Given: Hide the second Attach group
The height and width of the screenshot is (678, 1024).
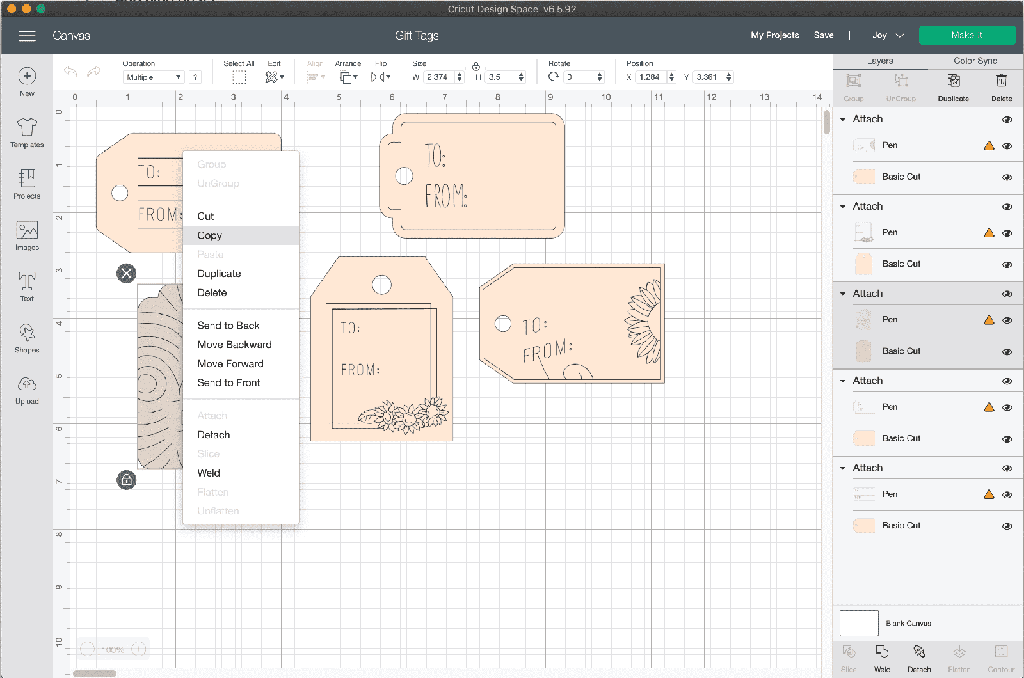Looking at the screenshot, I should [x=1007, y=207].
